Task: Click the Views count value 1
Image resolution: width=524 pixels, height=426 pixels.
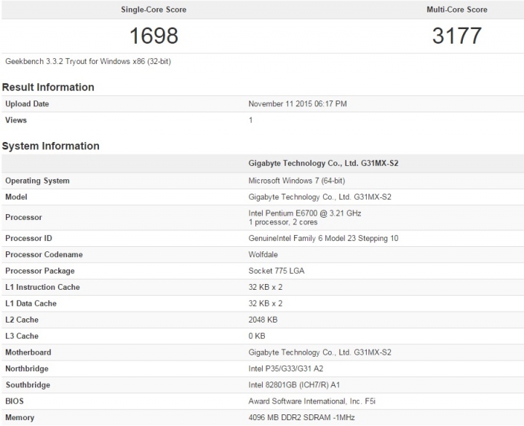Action: [x=250, y=120]
